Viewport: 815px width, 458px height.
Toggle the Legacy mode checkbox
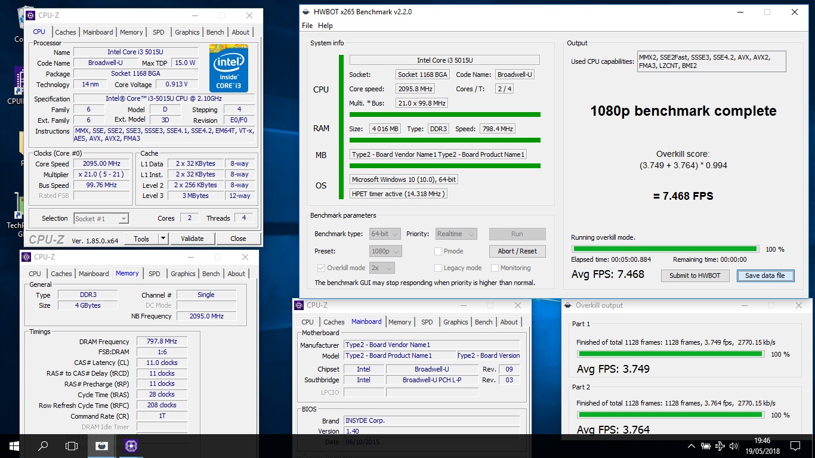[438, 268]
